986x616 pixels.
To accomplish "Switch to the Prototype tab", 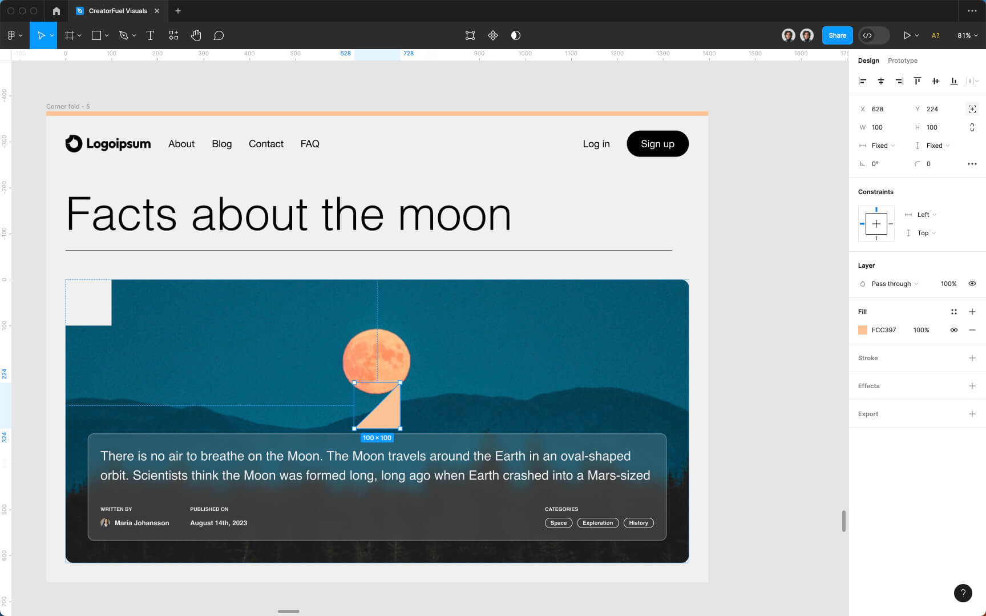I will pyautogui.click(x=902, y=60).
